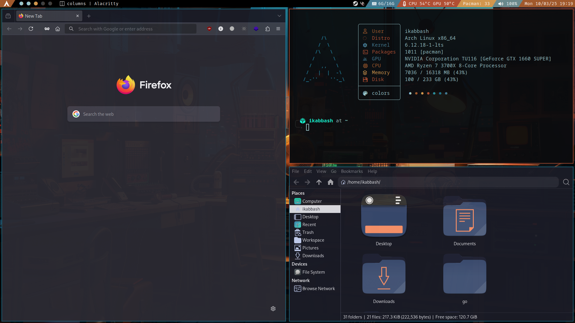Toggle the columns layout indicator
575x323 pixels.
click(x=62, y=4)
